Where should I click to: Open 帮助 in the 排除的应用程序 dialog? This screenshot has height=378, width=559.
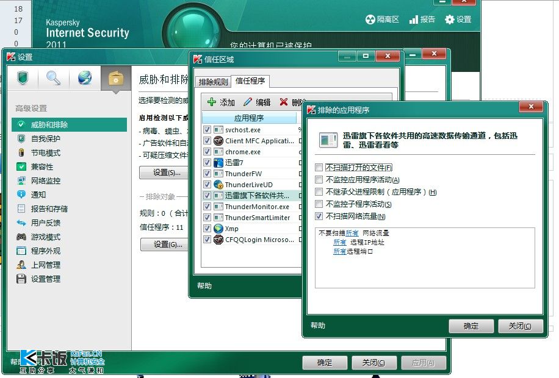pyautogui.click(x=318, y=326)
